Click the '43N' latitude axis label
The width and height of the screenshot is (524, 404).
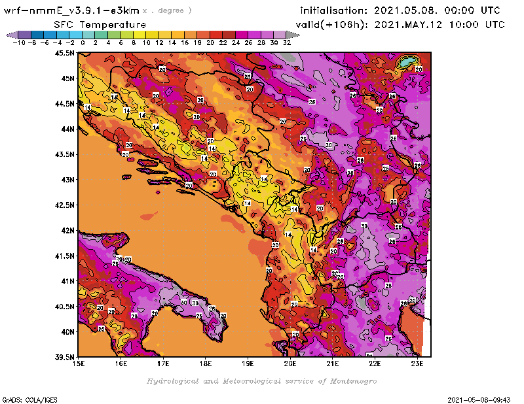(x=67, y=180)
